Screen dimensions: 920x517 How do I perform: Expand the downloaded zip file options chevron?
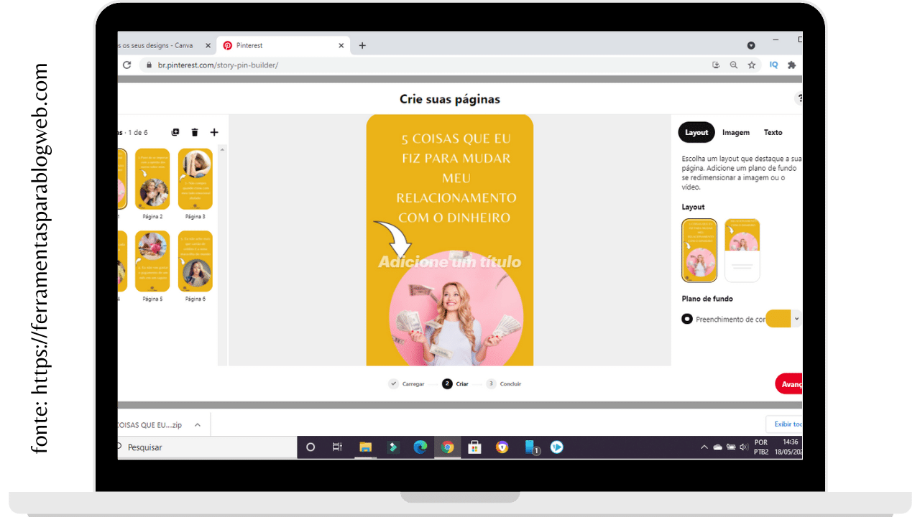tap(198, 425)
